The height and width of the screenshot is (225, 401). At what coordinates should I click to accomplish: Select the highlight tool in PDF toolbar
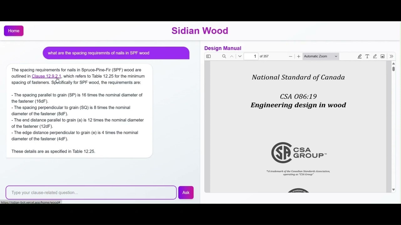pos(360,56)
